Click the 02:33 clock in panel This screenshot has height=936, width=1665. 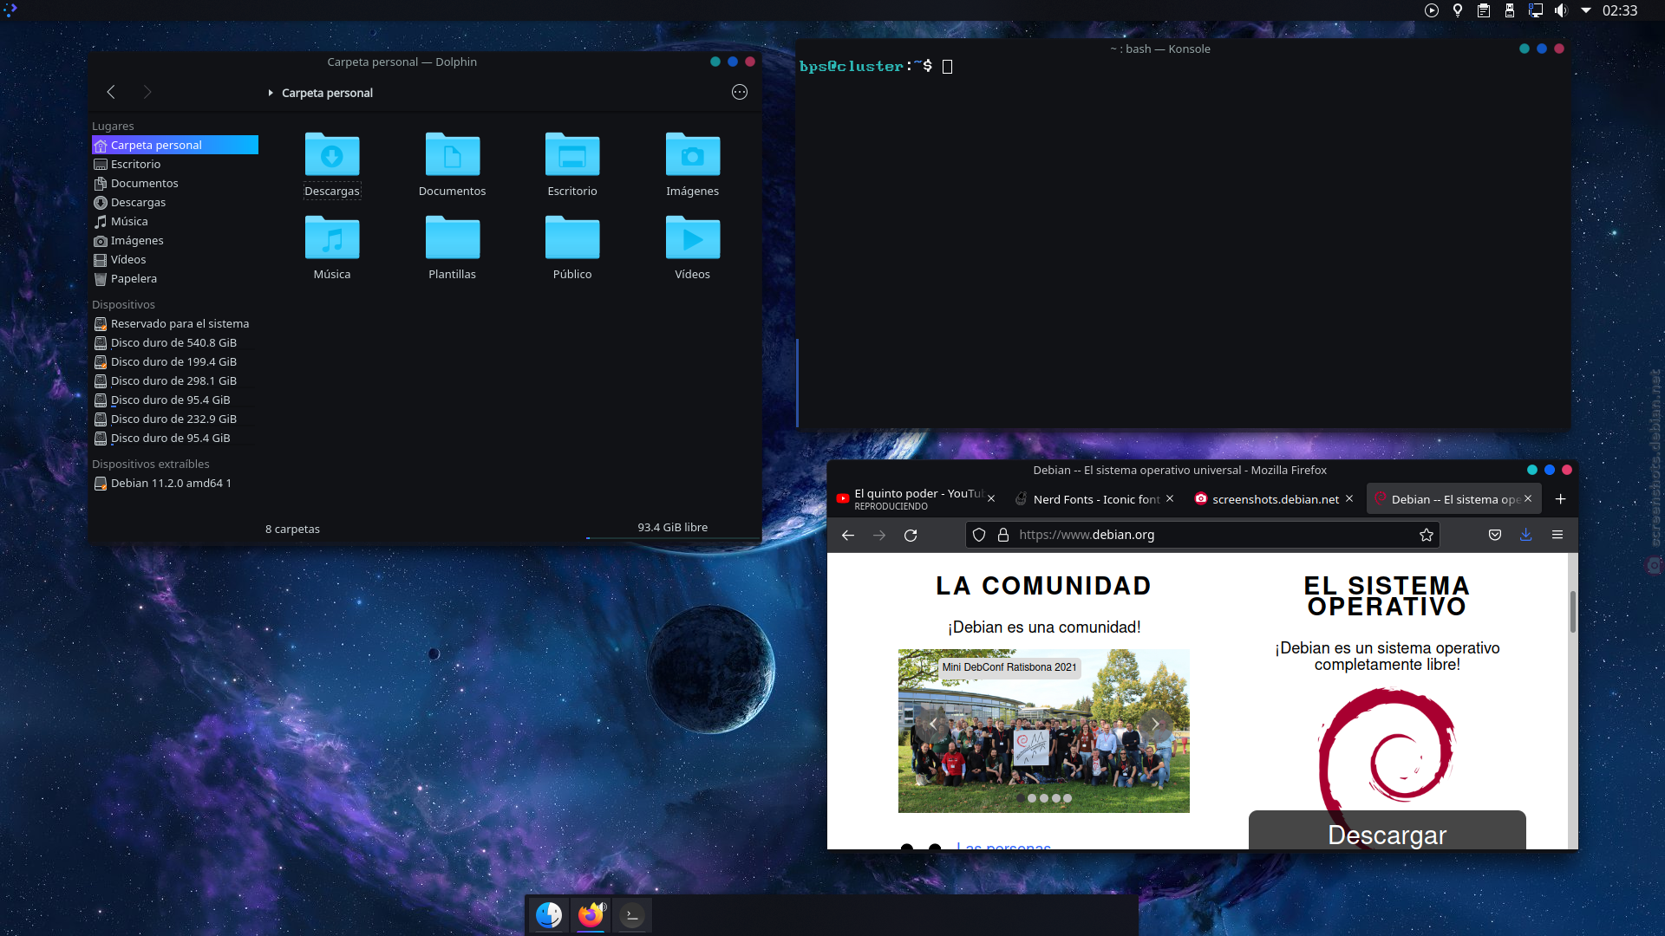pos(1620,10)
